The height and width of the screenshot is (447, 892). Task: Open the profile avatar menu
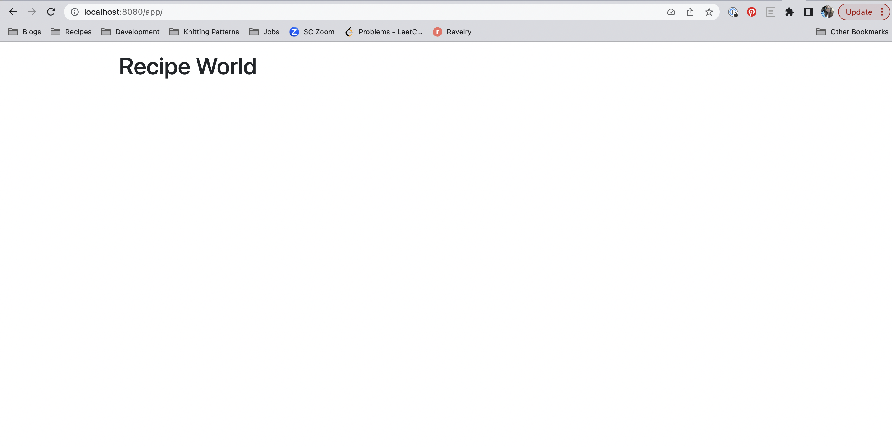[827, 12]
